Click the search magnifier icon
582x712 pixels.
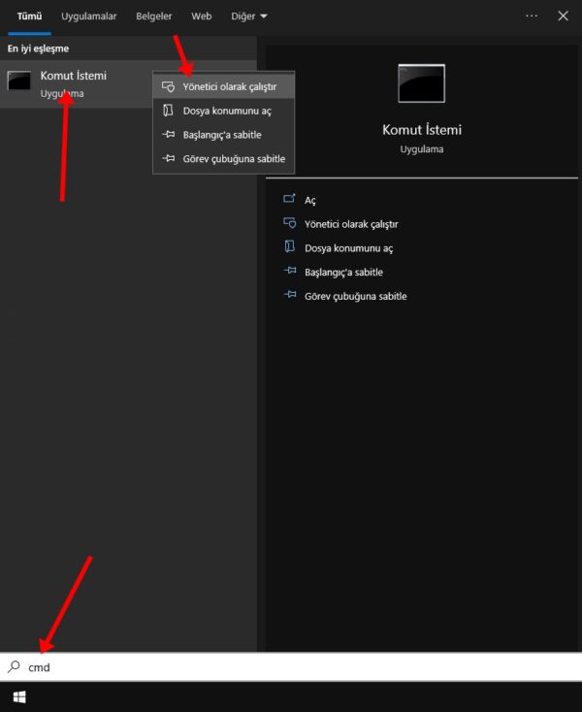(x=14, y=667)
